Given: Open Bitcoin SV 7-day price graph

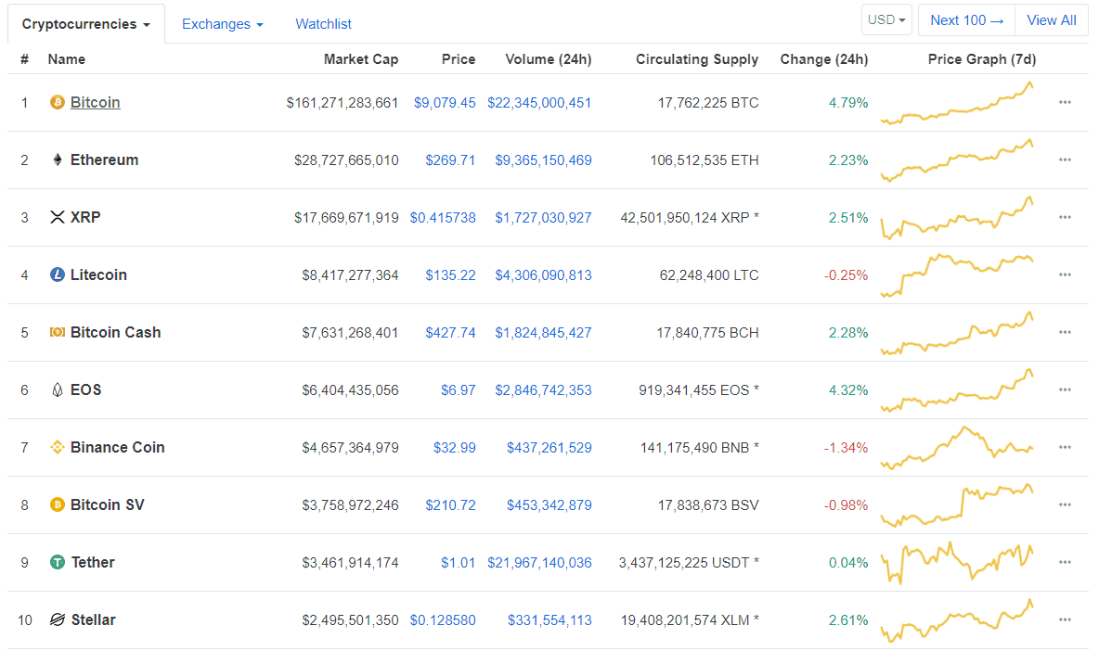Looking at the screenshot, I should point(957,504).
